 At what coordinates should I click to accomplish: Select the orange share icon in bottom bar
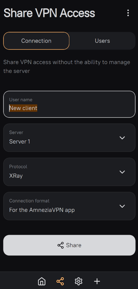point(60,281)
